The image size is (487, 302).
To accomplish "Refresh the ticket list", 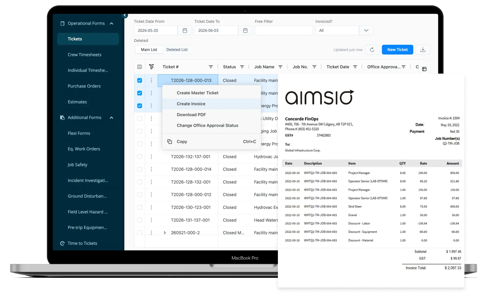I will [372, 50].
